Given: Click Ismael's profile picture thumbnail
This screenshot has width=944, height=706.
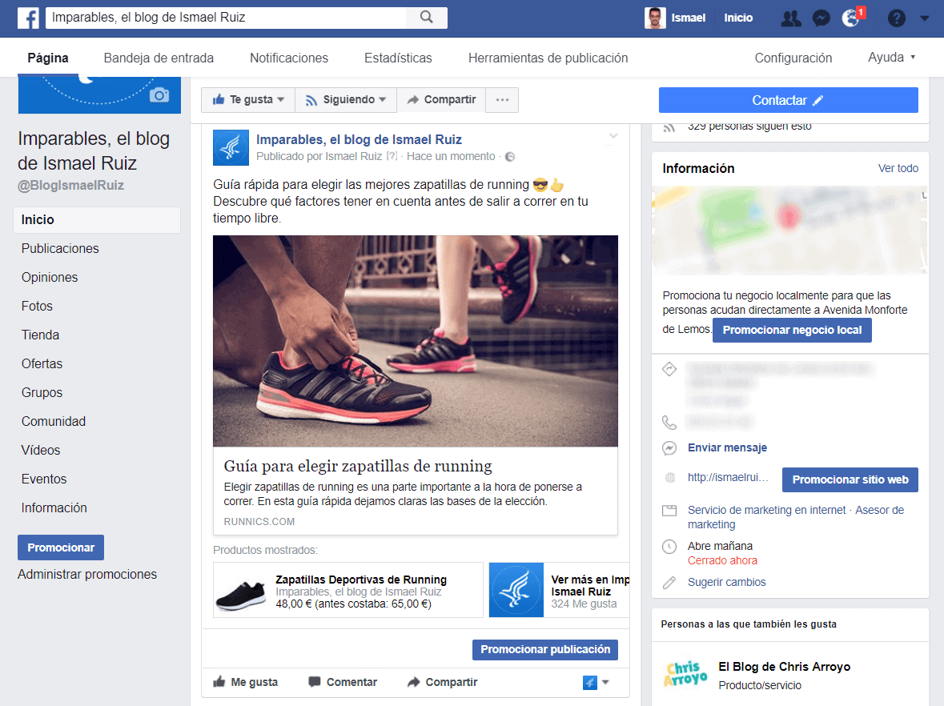Looking at the screenshot, I should 655,18.
